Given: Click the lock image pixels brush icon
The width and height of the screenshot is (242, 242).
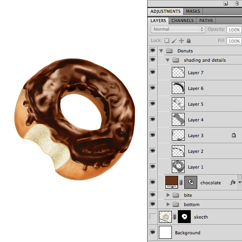Looking at the screenshot, I should tap(174, 41).
